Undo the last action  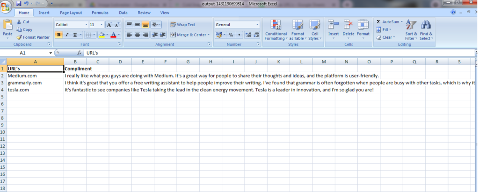point(26,4)
